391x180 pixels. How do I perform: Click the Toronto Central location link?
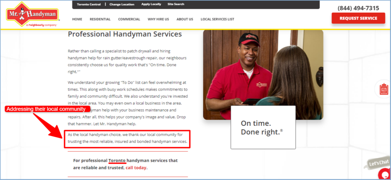pyautogui.click(x=89, y=4)
